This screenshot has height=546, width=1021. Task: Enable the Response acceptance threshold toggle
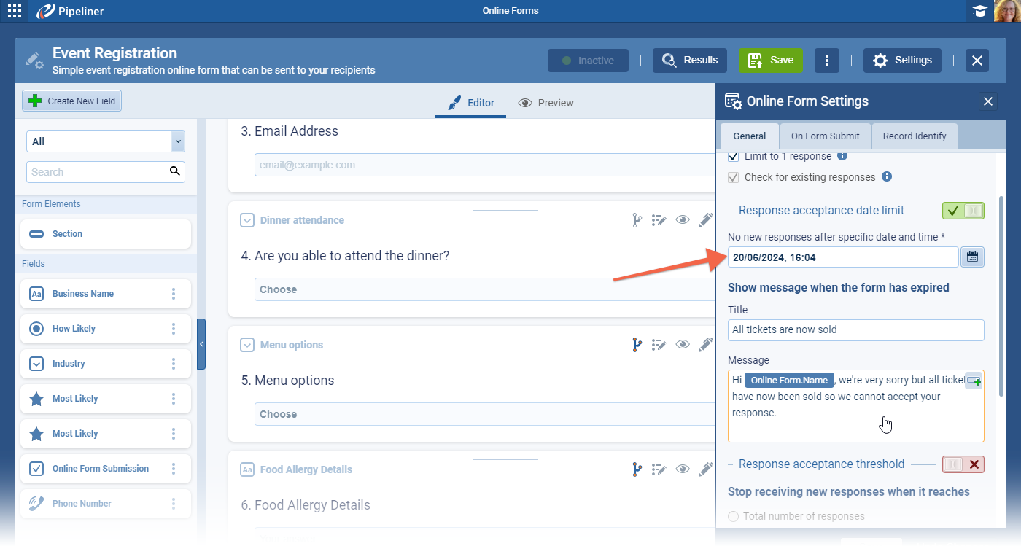click(x=963, y=464)
